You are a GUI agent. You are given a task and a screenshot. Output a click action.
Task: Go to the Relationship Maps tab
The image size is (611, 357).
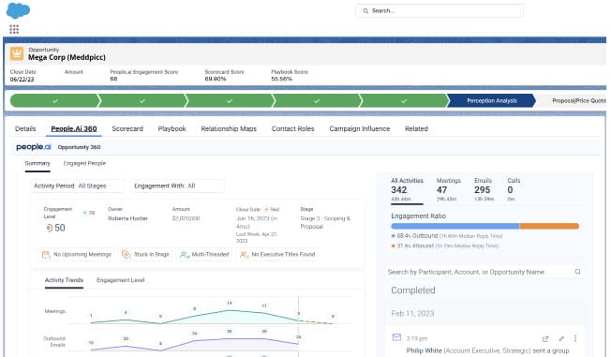[229, 128]
